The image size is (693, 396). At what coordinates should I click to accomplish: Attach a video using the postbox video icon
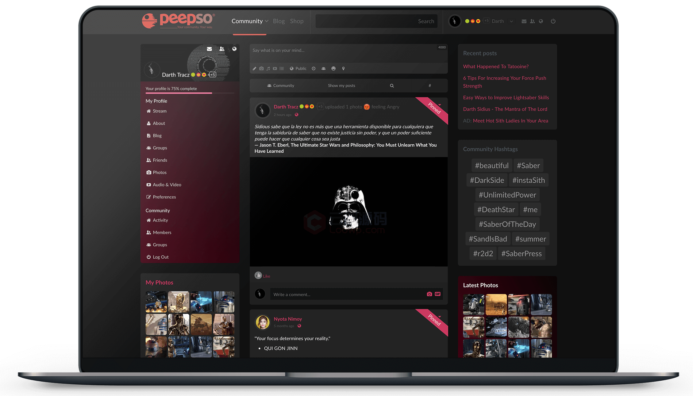tap(275, 69)
